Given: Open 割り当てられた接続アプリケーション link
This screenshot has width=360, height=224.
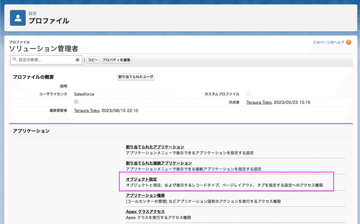Looking at the screenshot, I should pyautogui.click(x=159, y=163).
